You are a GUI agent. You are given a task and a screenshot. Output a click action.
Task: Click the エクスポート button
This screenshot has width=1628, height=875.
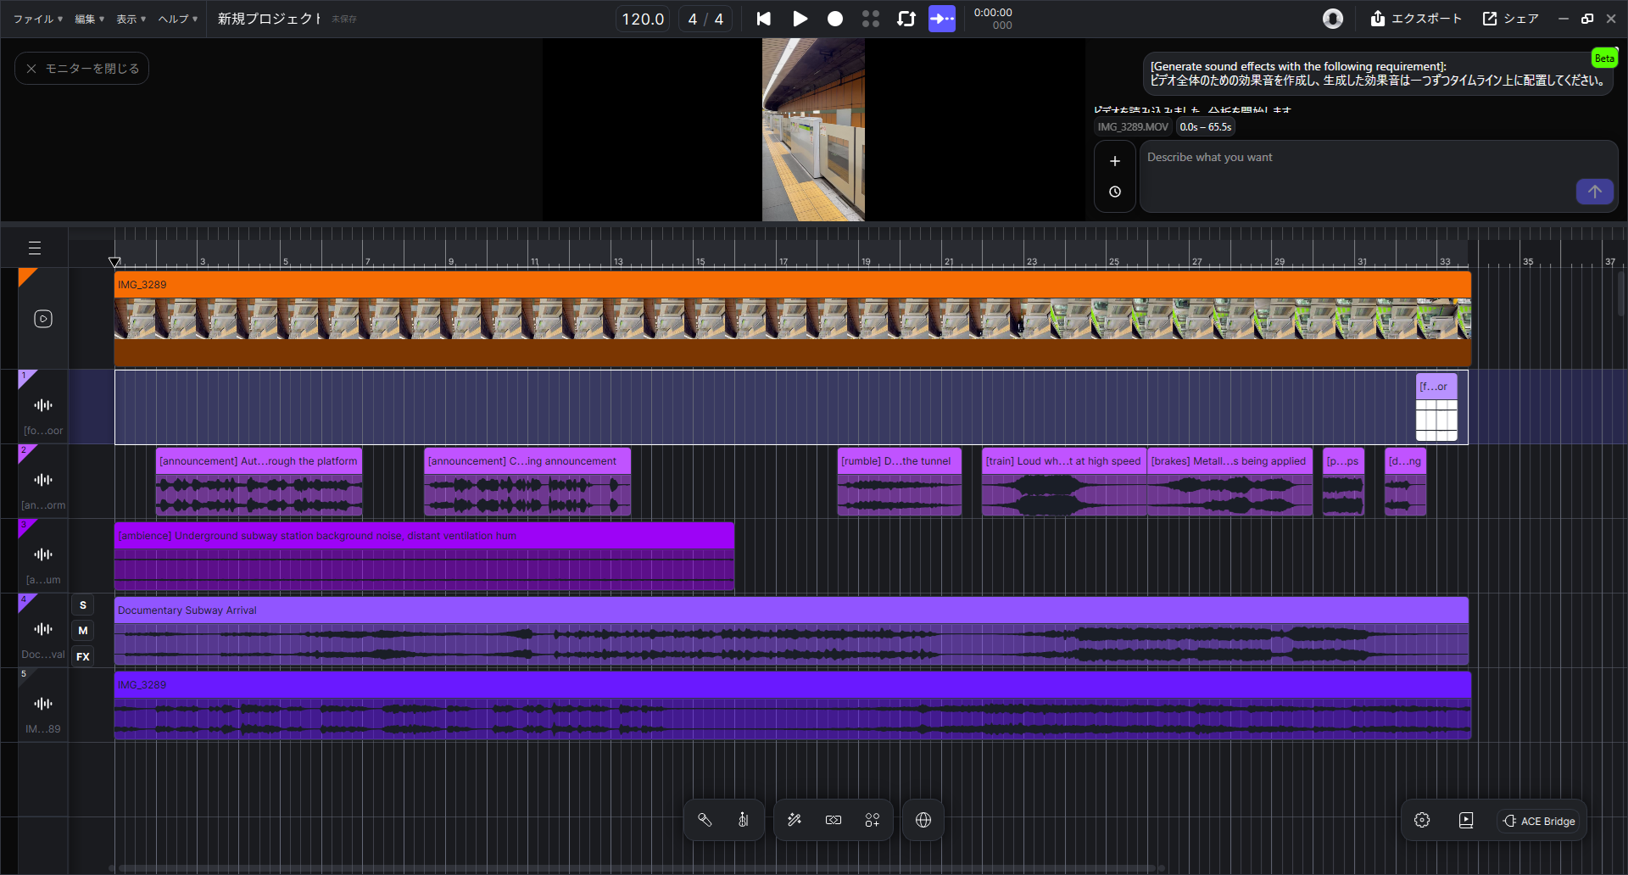point(1416,19)
